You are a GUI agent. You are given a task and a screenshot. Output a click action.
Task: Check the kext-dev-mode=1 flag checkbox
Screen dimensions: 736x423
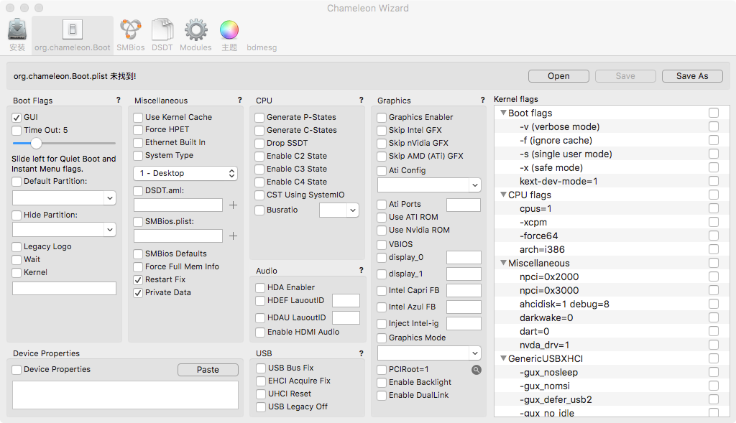(714, 180)
